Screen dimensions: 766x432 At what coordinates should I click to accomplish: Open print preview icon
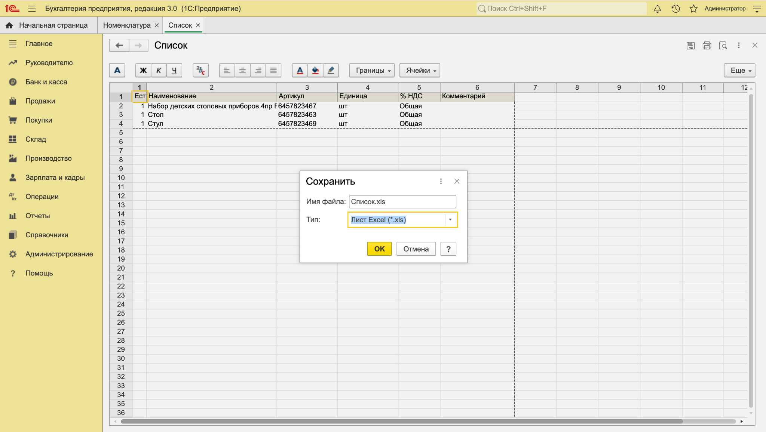tap(723, 45)
